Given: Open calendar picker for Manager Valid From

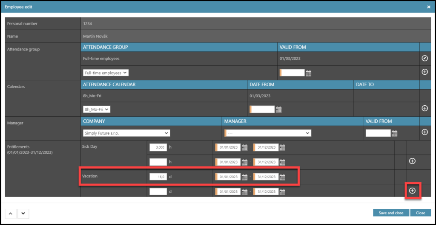Looking at the screenshot, I should pyautogui.click(x=395, y=133).
